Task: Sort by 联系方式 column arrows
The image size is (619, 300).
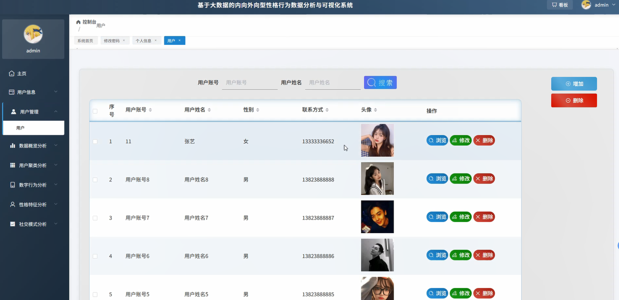Action: pos(327,110)
